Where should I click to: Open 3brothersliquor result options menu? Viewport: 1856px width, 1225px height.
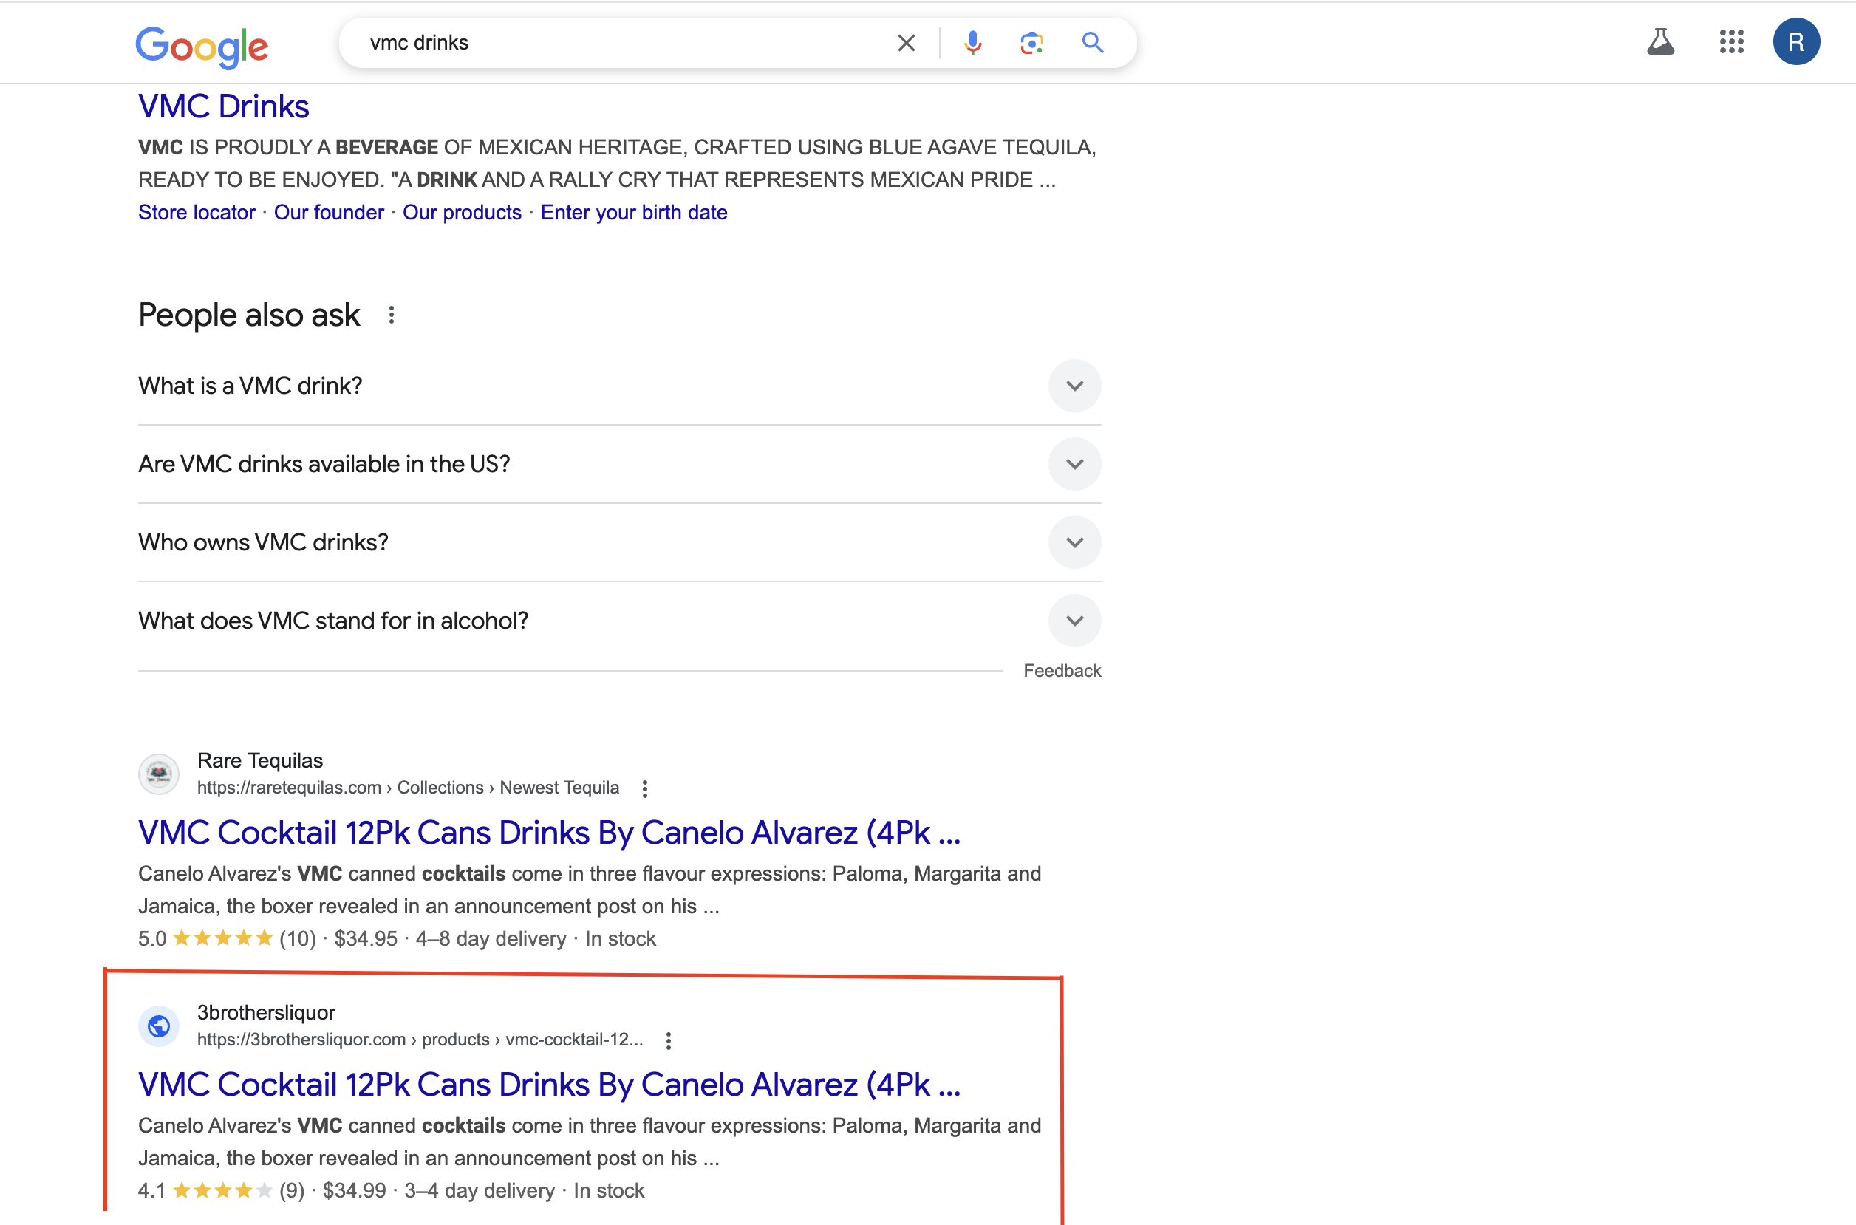668,1040
